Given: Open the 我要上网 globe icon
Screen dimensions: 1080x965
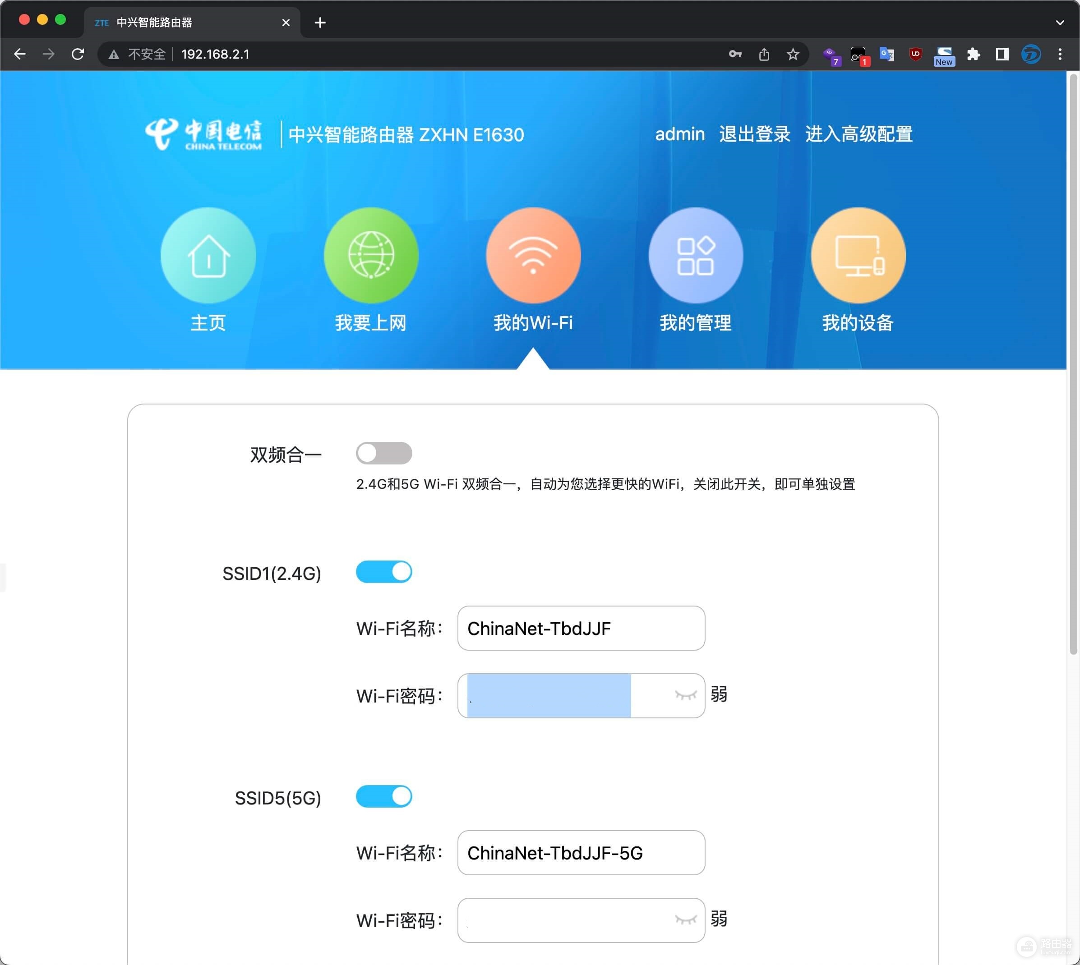Looking at the screenshot, I should tap(371, 255).
